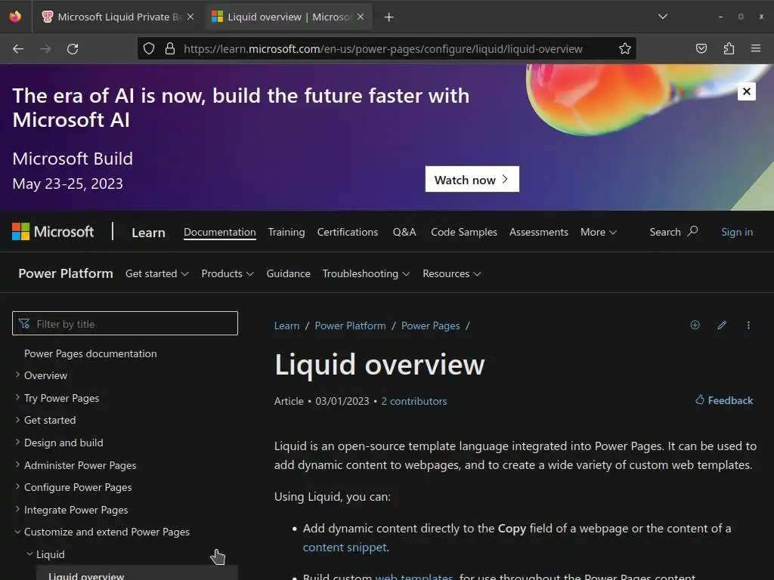Screen dimensions: 774x580
Task: Expand the Resources dropdown
Action: coord(452,273)
